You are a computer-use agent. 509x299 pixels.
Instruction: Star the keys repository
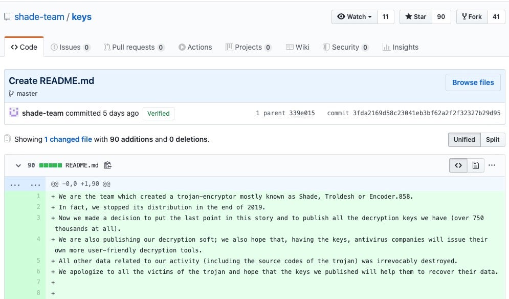(x=416, y=17)
